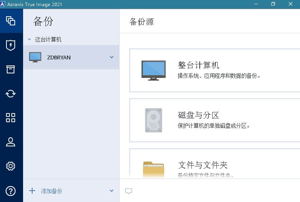Restore down the Acronis window
Image resolution: width=300 pixels, height=202 pixels.
click(x=273, y=4)
